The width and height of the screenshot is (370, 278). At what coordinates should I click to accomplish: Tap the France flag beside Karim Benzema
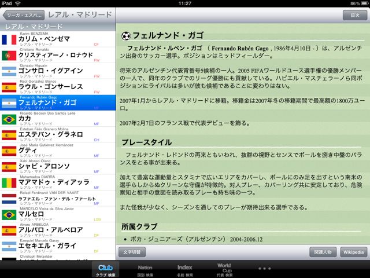coord(9,39)
